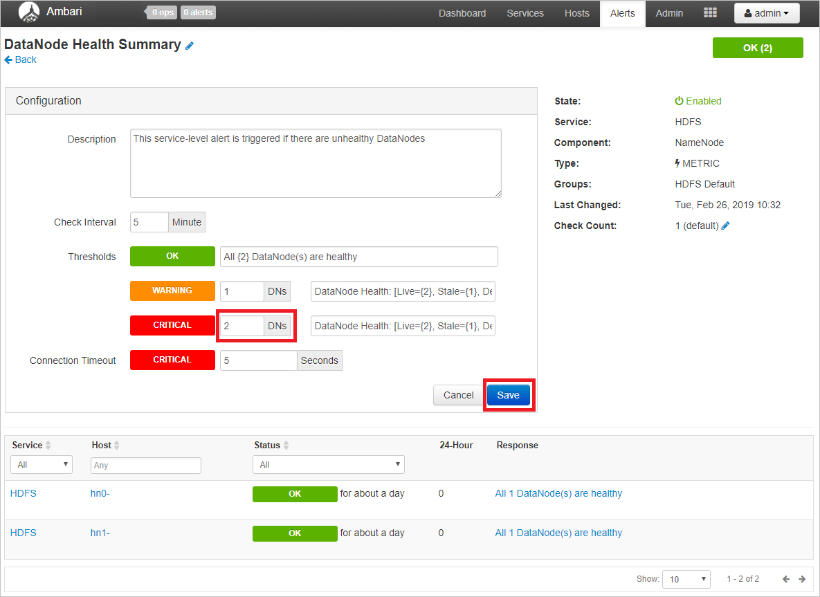Screen dimensions: 820x597
Task: Click the green OK (2) status badge
Action: tap(758, 47)
